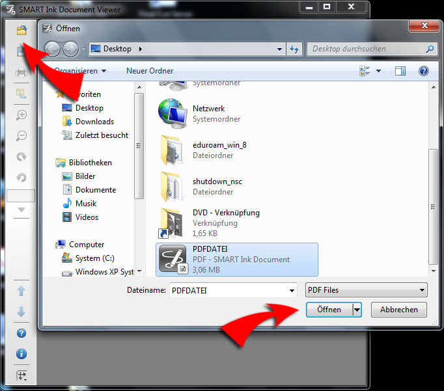Select Downloads in the navigation pane

coord(94,122)
